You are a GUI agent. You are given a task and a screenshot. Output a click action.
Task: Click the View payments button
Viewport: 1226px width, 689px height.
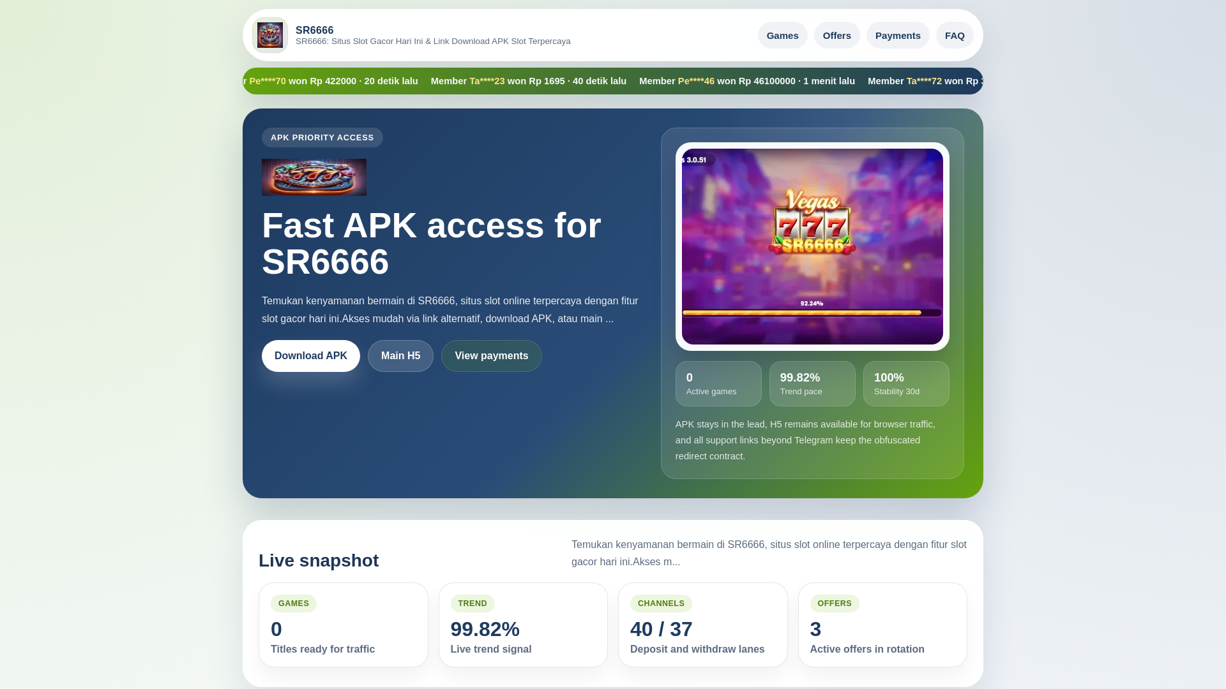coord(491,356)
